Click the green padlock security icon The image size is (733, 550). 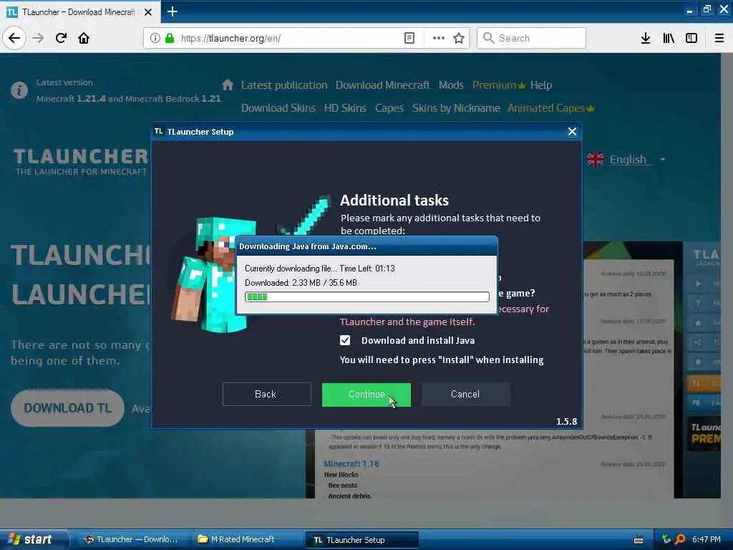click(170, 39)
